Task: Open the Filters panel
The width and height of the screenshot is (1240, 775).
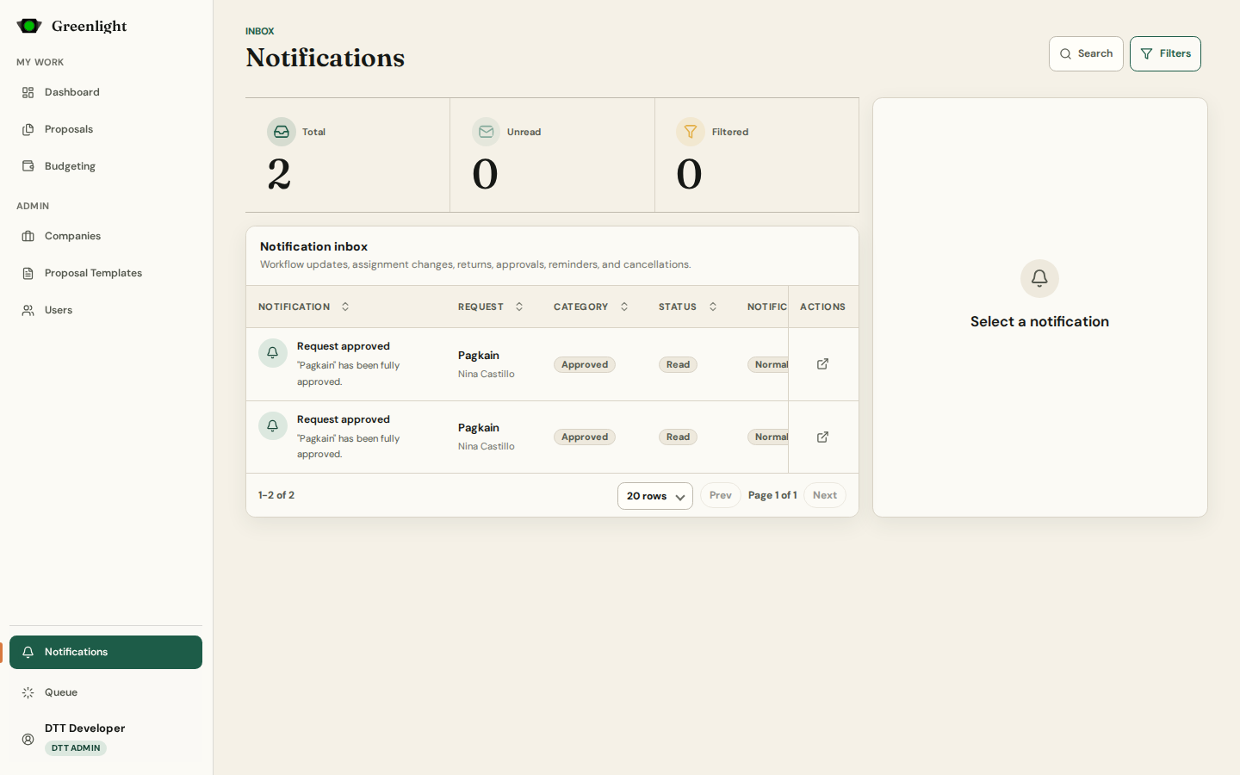Action: [1165, 53]
